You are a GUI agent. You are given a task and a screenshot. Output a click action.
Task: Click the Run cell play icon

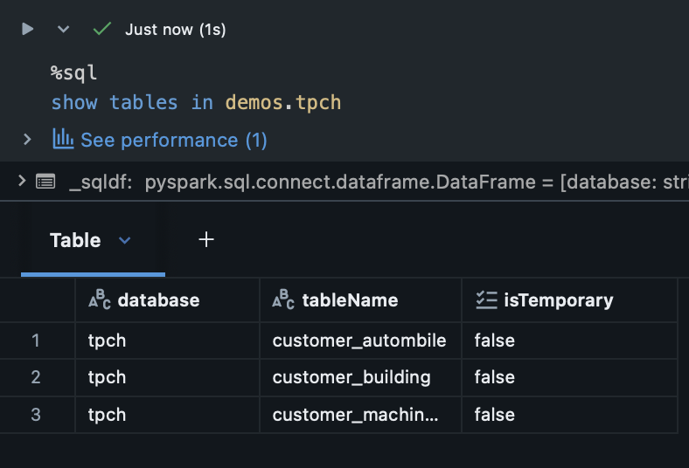click(x=28, y=29)
